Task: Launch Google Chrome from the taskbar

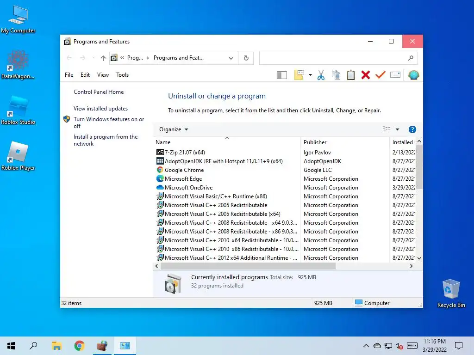Action: point(79,346)
